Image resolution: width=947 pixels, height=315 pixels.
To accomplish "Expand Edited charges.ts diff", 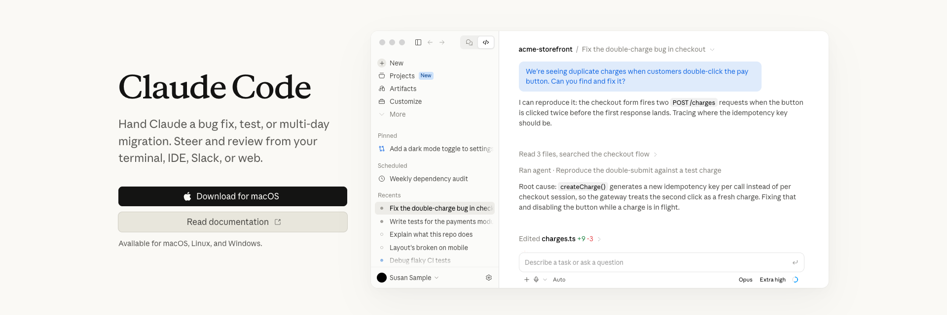I will 560,239.
